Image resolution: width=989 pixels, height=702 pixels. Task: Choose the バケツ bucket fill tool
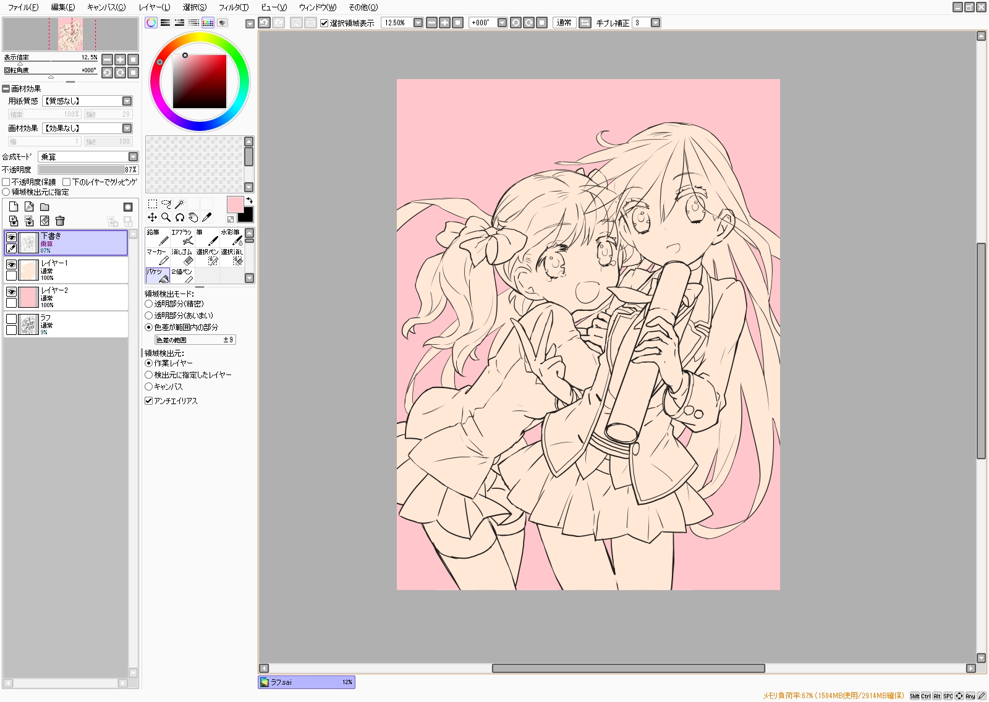(x=158, y=276)
